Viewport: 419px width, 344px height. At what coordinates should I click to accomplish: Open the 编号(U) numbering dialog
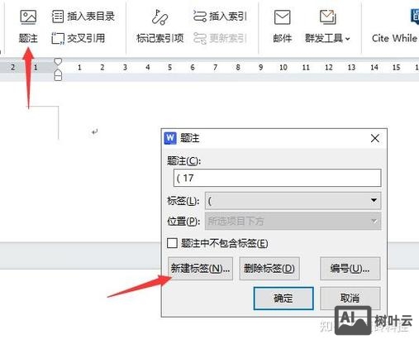tap(350, 269)
